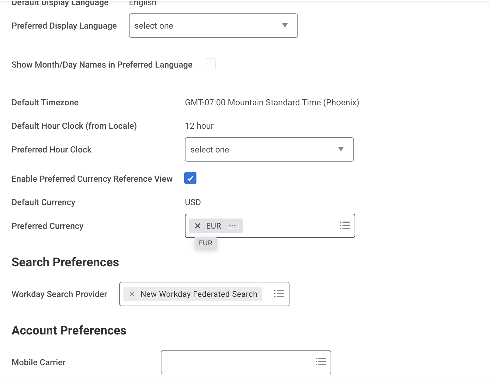This screenshot has width=489, height=378.
Task: Click the Account Preferences section heading
Action: (x=69, y=331)
